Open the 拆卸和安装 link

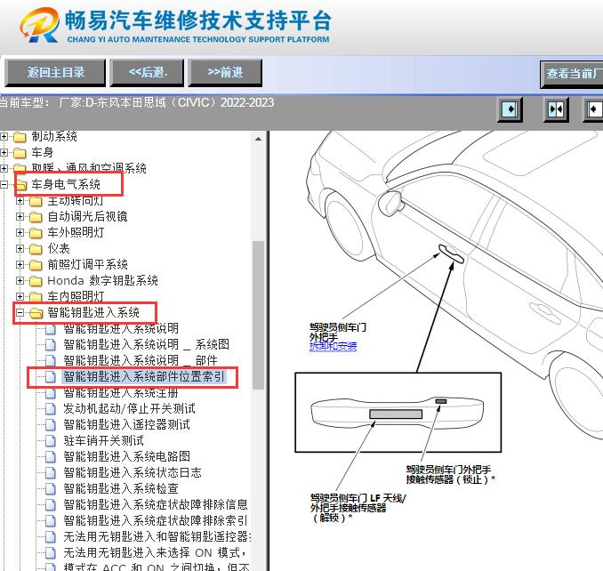(x=333, y=347)
